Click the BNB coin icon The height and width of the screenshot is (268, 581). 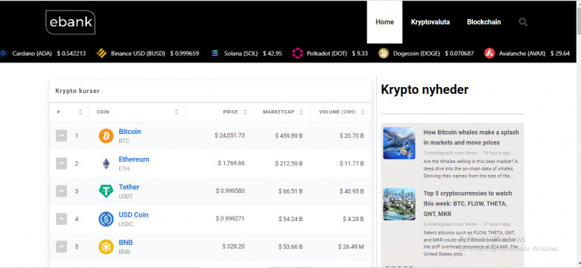[106, 247]
